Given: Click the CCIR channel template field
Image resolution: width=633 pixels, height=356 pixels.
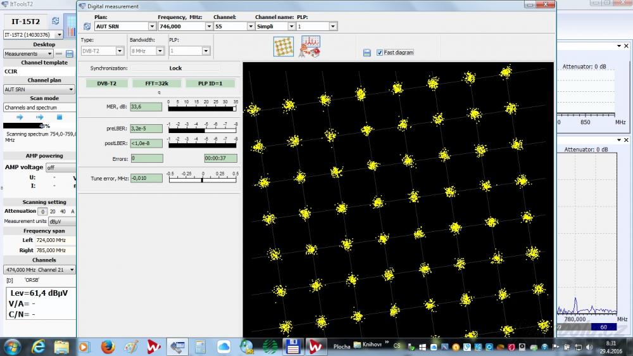Looking at the screenshot, I should point(39,71).
